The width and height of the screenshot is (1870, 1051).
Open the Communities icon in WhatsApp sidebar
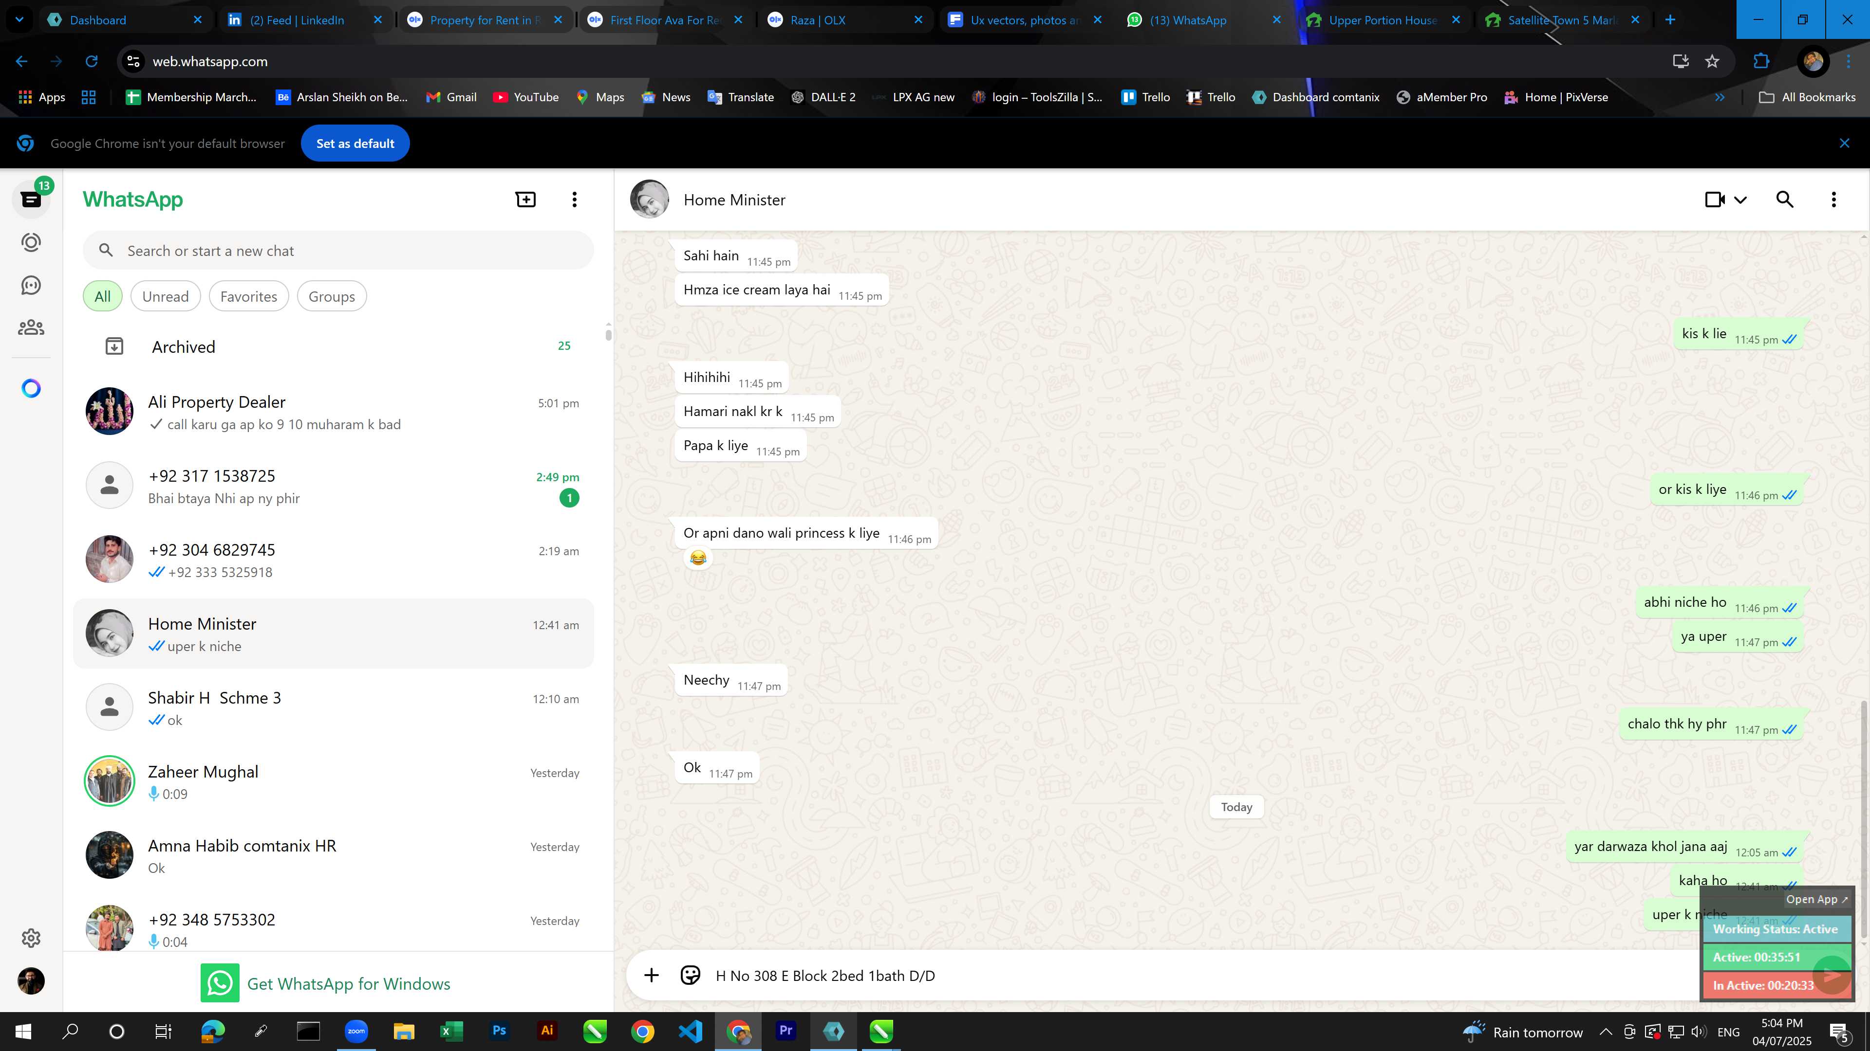(31, 328)
